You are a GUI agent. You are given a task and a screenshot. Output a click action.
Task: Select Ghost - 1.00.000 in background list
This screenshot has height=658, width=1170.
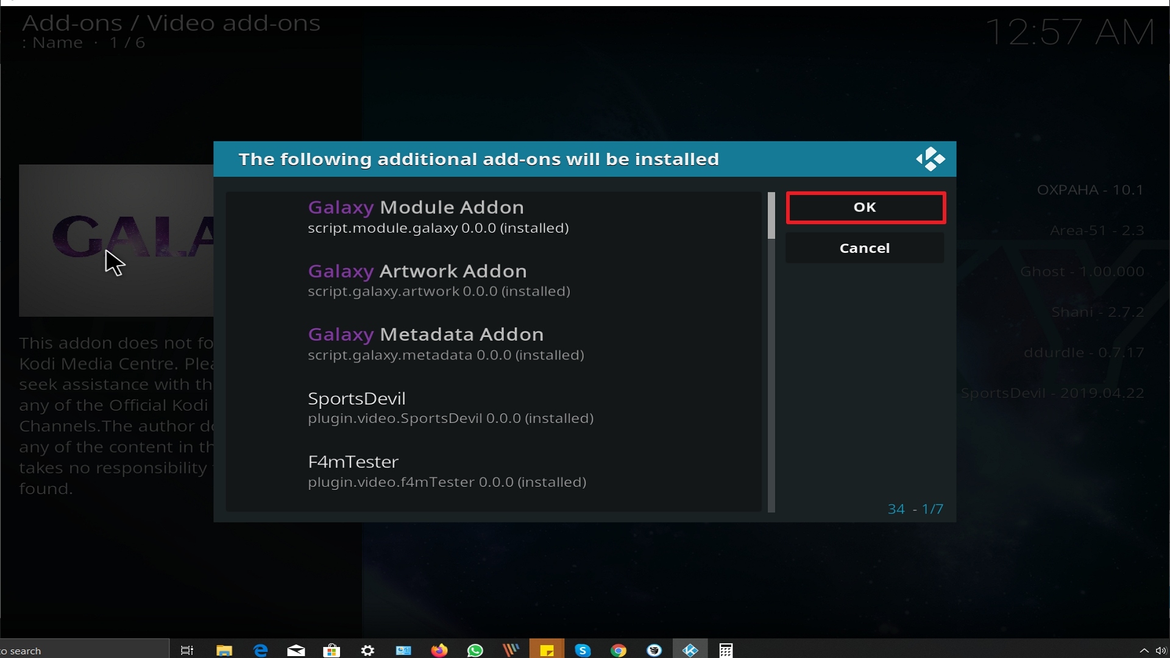click(x=1082, y=272)
